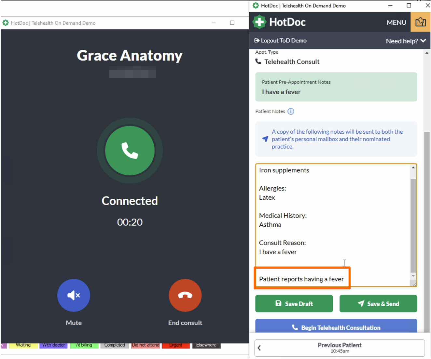This screenshot has height=359, width=431.
Task: Select the Urgent status swatch
Action: click(x=176, y=345)
